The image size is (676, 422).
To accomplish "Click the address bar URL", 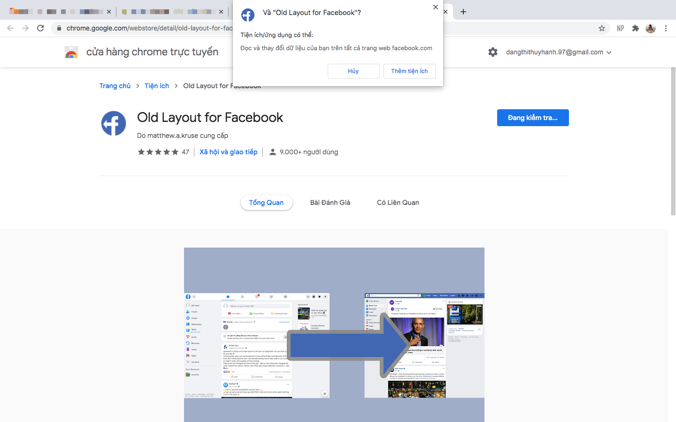I will coord(149,28).
